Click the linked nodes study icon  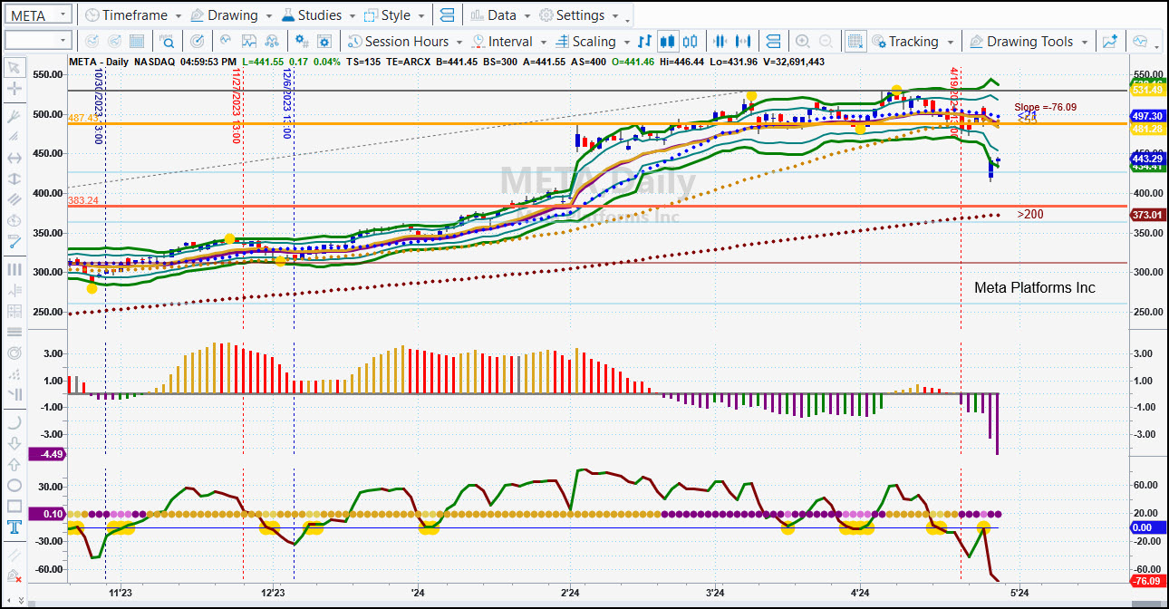(x=273, y=42)
